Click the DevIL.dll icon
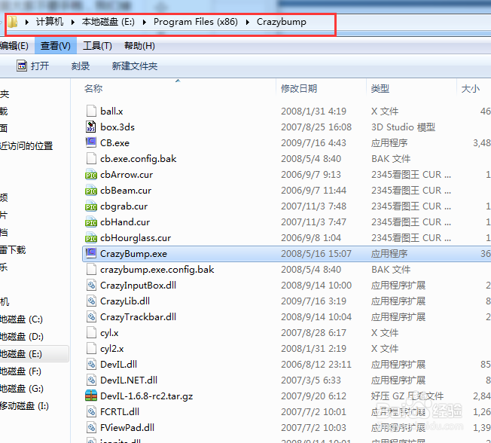The height and width of the screenshot is (443, 491). pyautogui.click(x=91, y=365)
